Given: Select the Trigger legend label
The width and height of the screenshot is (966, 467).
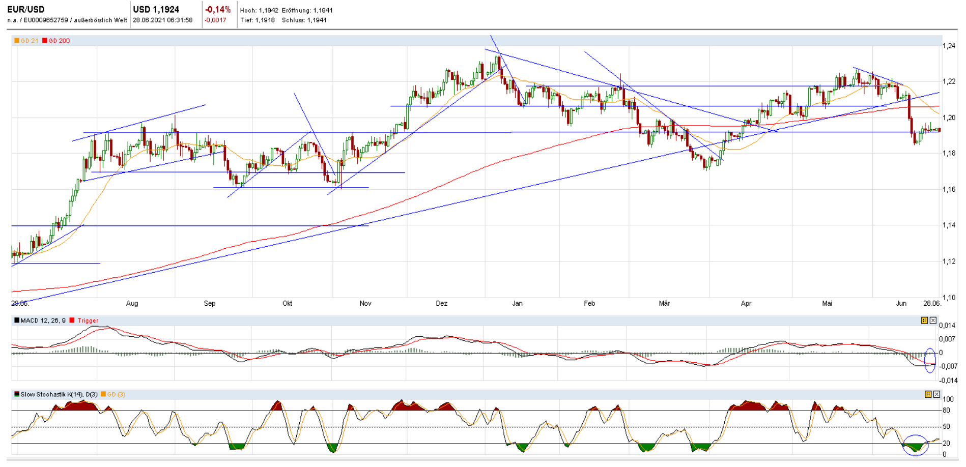Looking at the screenshot, I should [88, 320].
